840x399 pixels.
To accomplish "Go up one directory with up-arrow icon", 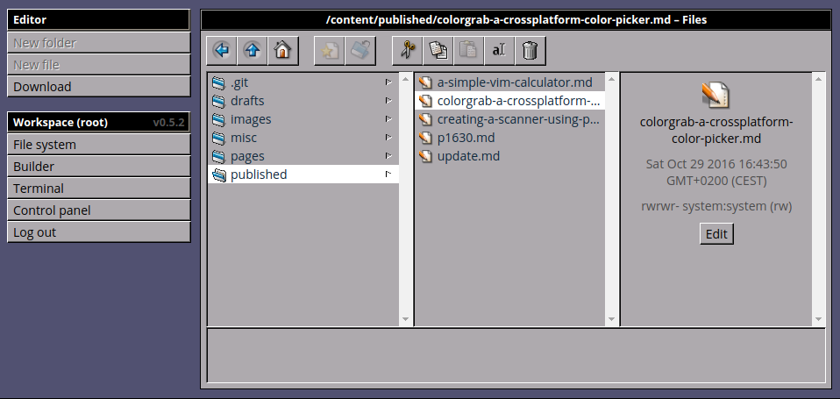I will 253,51.
